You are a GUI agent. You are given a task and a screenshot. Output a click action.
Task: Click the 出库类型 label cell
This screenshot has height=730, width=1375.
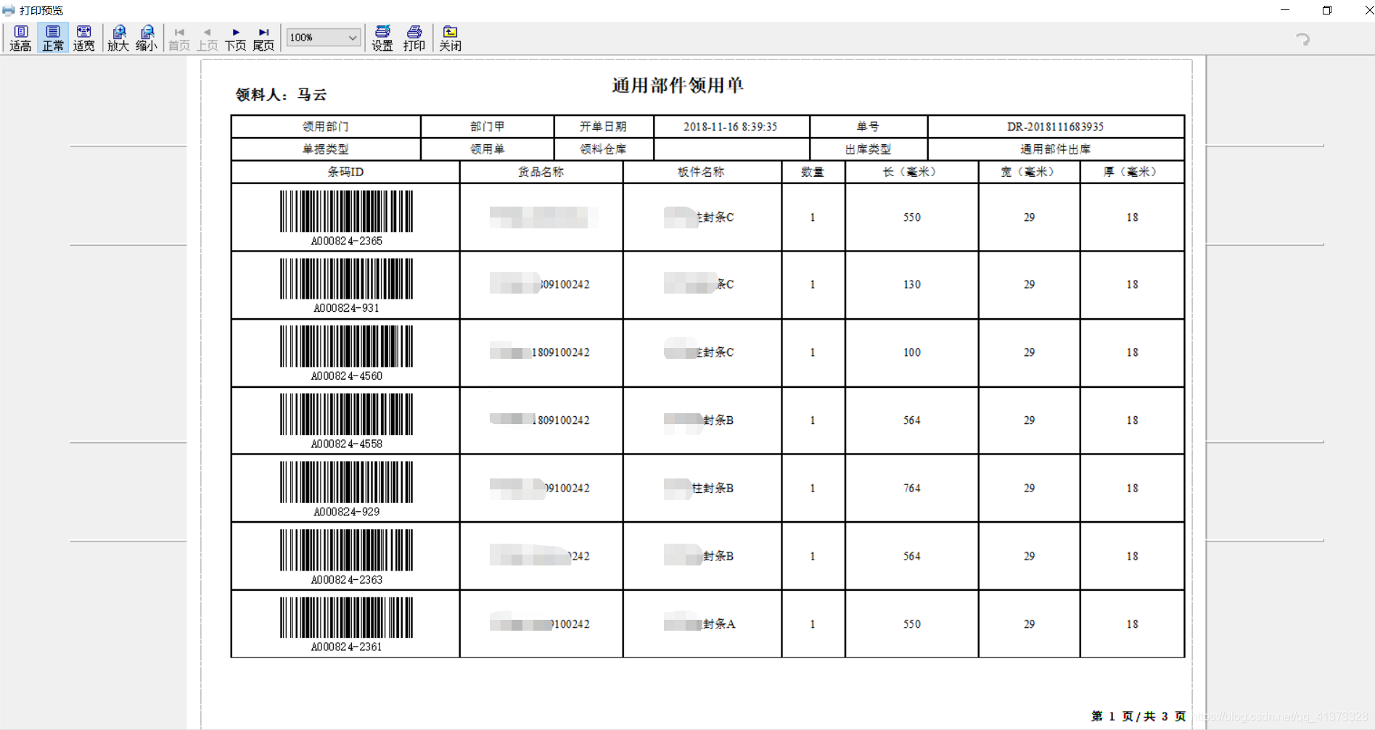tap(869, 149)
